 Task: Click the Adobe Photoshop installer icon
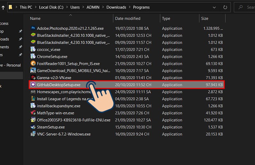click(33, 28)
